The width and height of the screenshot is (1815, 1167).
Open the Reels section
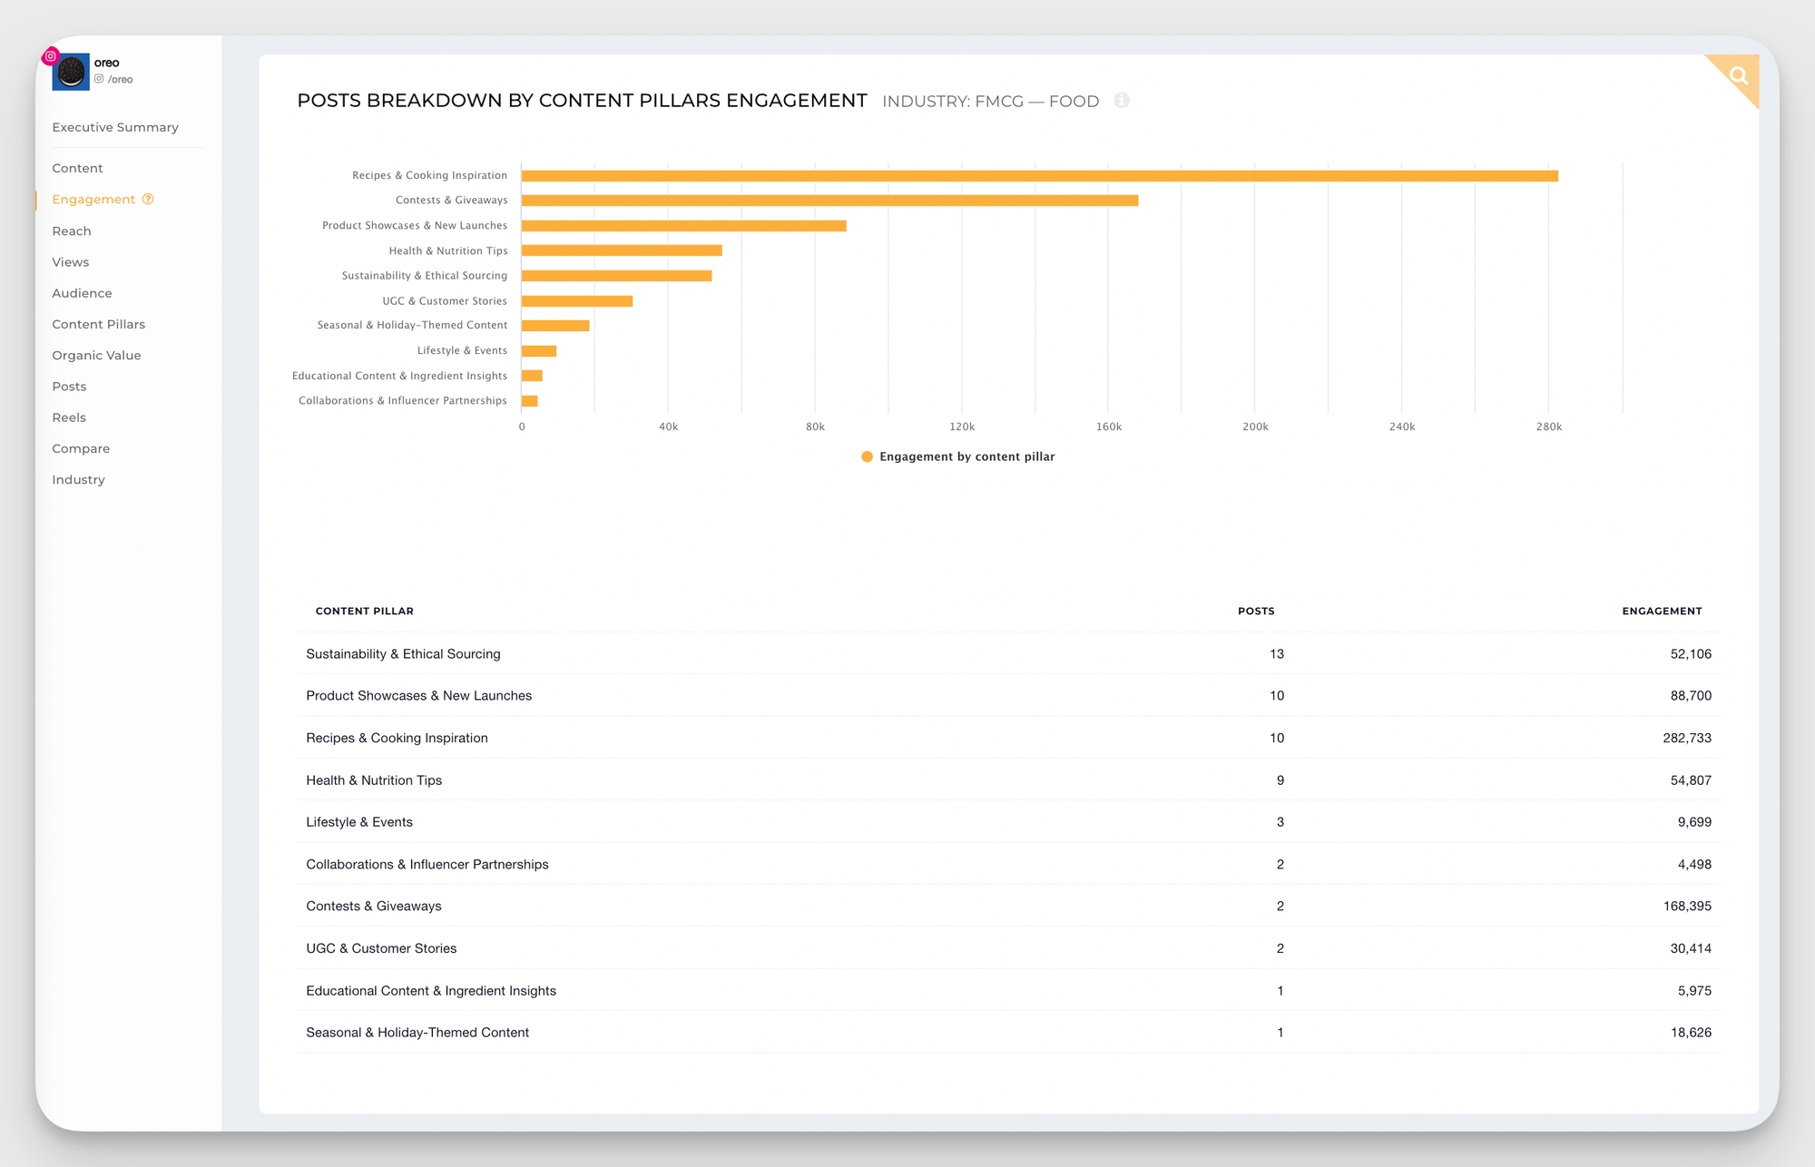pyautogui.click(x=69, y=417)
